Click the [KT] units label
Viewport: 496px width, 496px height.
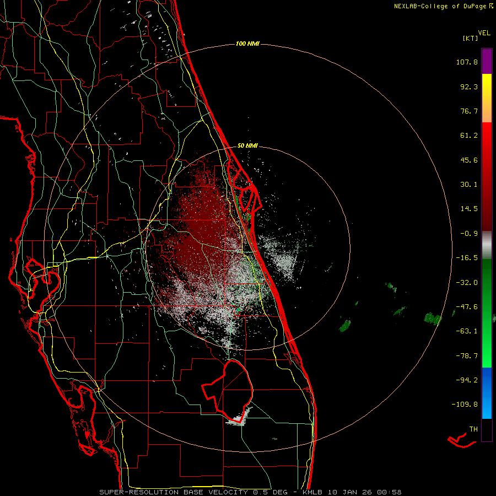[x=470, y=38]
